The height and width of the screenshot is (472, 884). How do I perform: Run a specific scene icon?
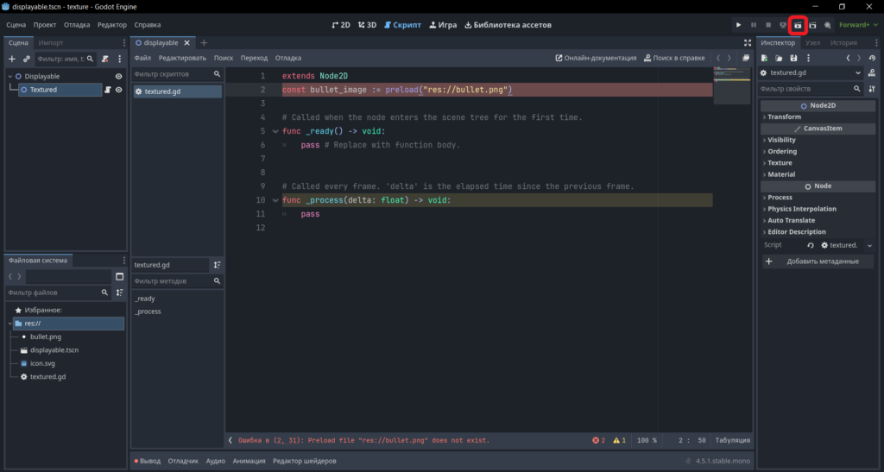(812, 25)
